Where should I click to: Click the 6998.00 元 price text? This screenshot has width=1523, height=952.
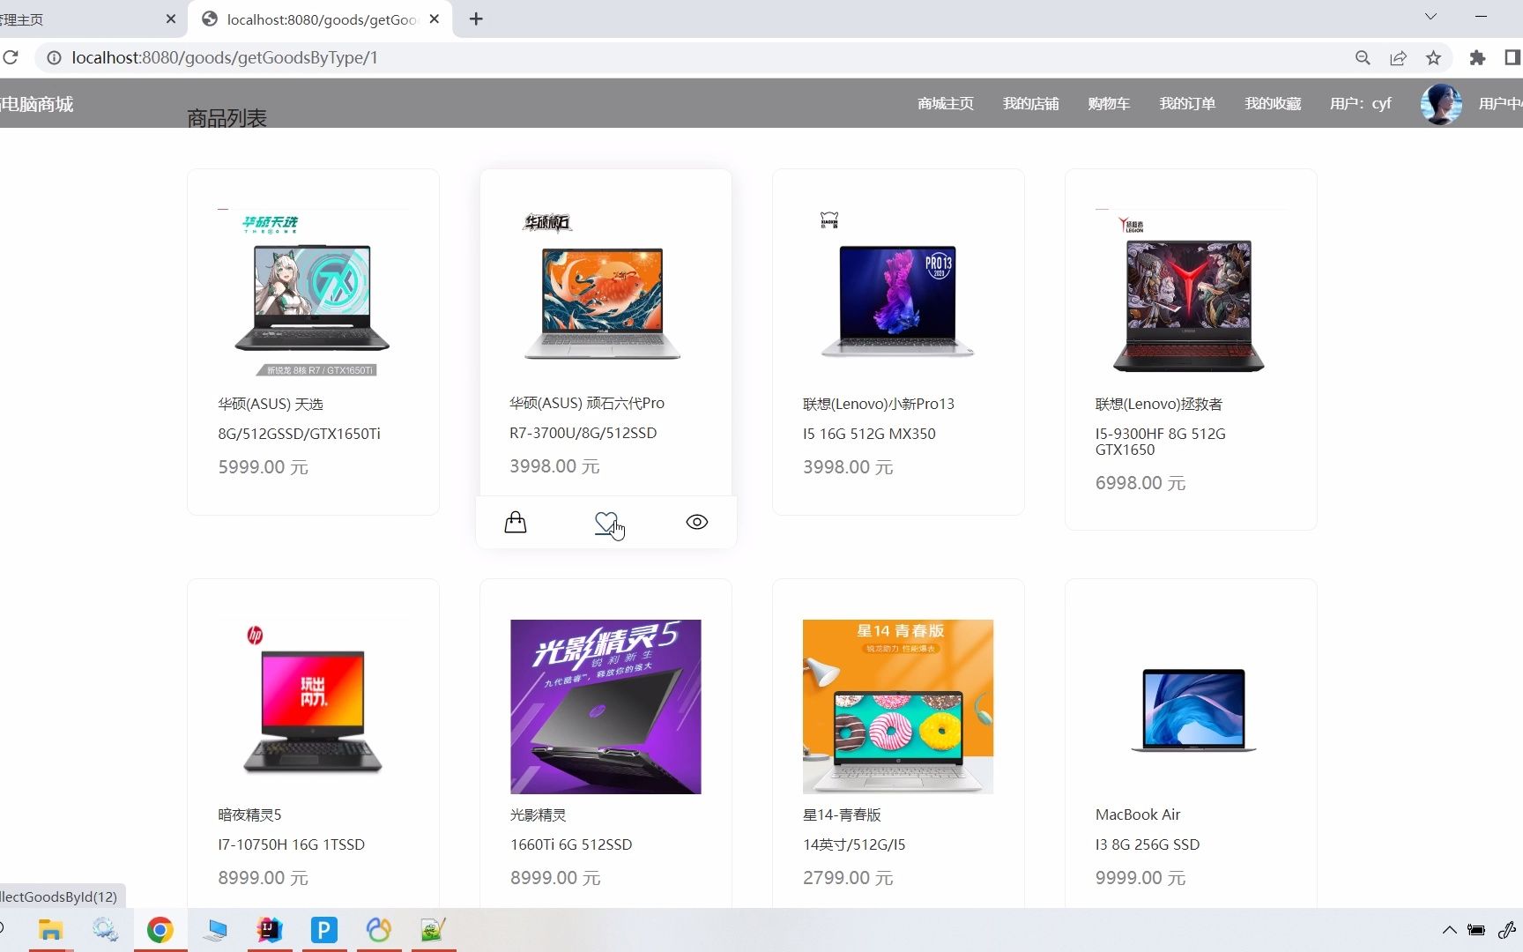point(1140,483)
